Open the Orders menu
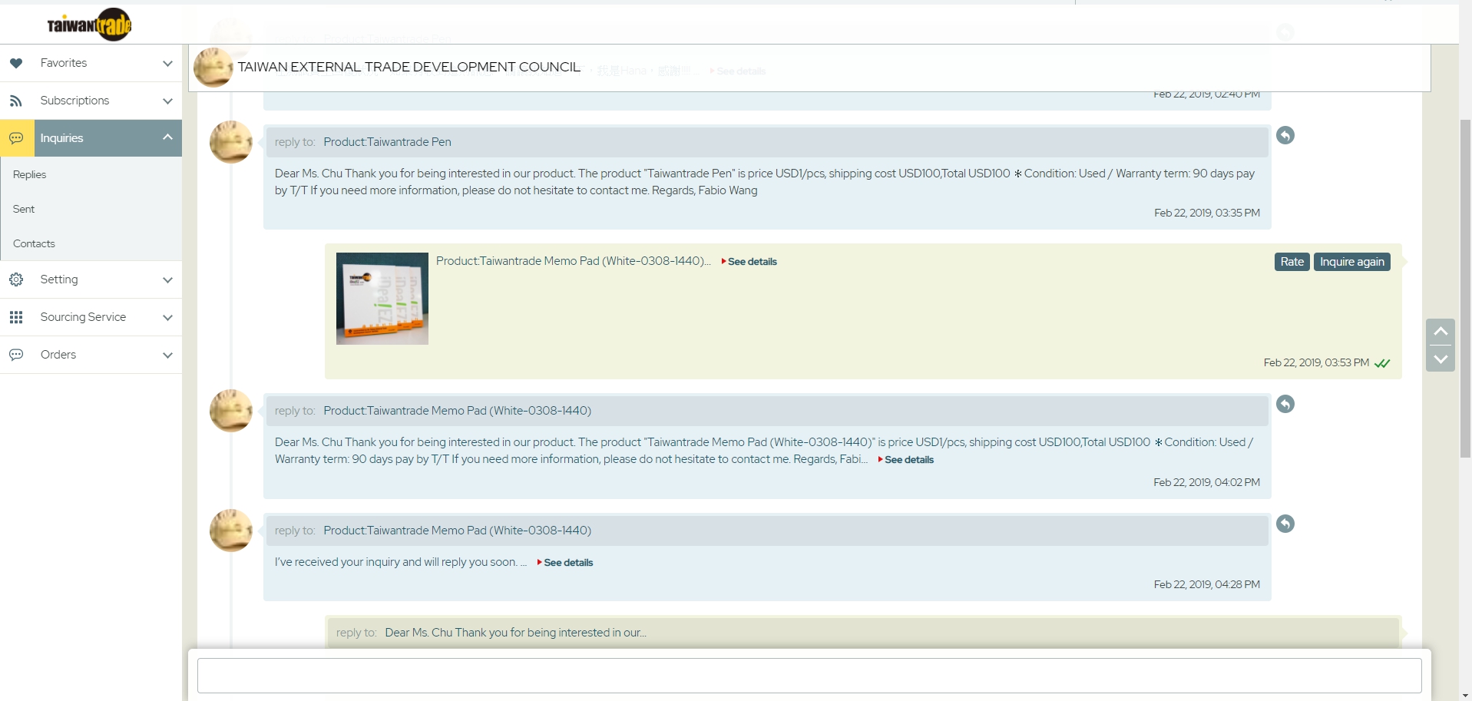The image size is (1472, 701). (x=91, y=355)
